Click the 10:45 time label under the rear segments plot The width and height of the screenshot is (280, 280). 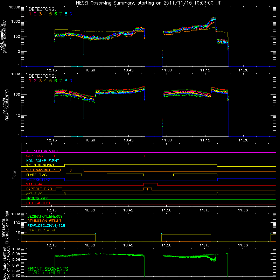click(x=128, y=140)
